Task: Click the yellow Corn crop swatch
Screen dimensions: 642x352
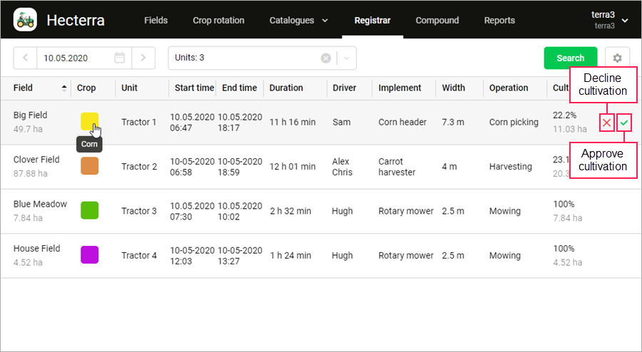Action: 89,121
